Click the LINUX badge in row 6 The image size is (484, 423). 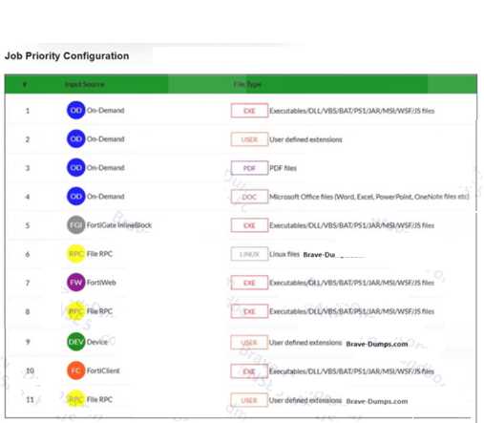(x=249, y=254)
